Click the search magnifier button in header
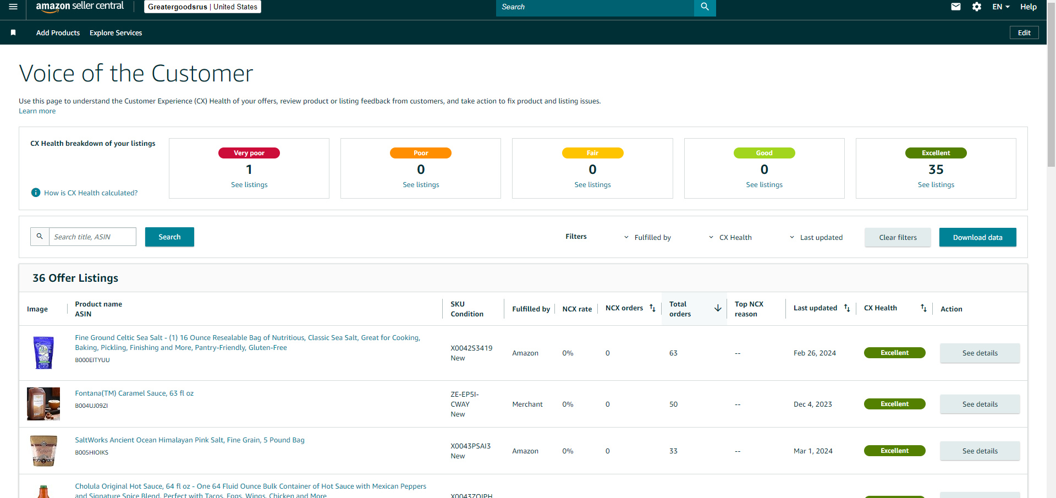The height and width of the screenshot is (498, 1056). click(705, 7)
